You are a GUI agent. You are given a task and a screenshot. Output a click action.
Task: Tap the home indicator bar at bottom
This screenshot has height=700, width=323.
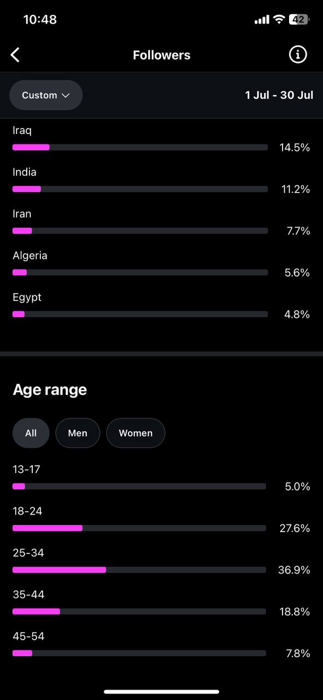(161, 692)
